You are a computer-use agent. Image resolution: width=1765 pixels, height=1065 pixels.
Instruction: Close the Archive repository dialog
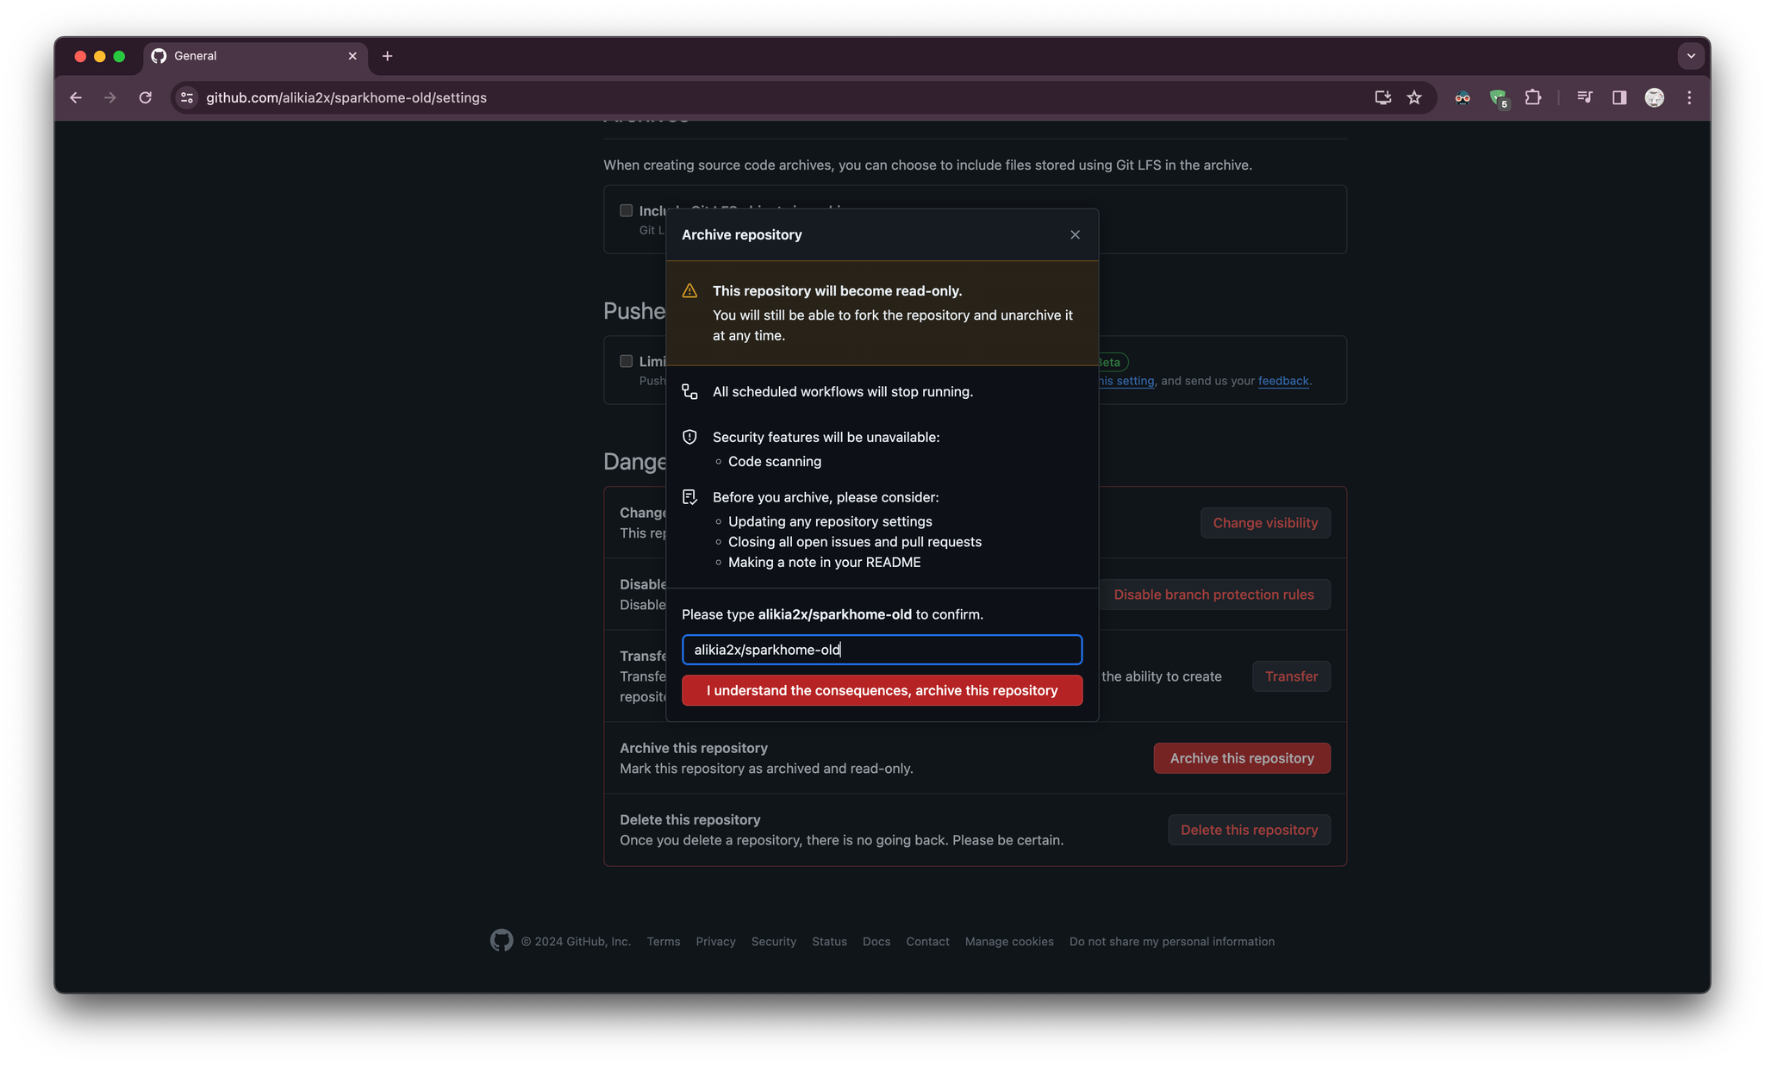click(1074, 234)
